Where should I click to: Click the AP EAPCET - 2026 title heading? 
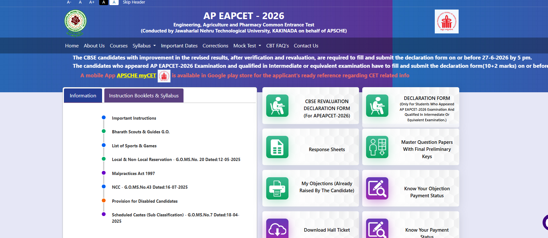click(244, 16)
